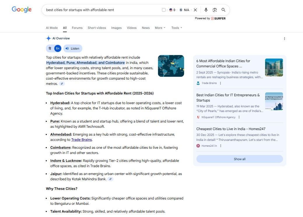Toggle the Surfer extension checkbox
The width and height of the screenshot is (303, 217).
tap(164, 10)
